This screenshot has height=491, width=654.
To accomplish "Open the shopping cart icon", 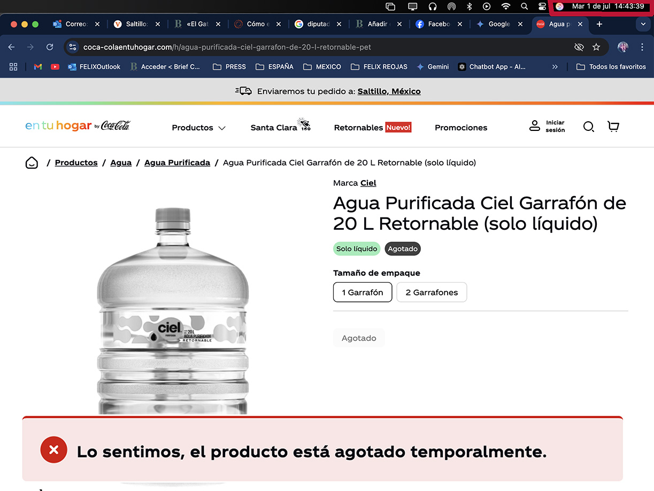I will (x=613, y=127).
